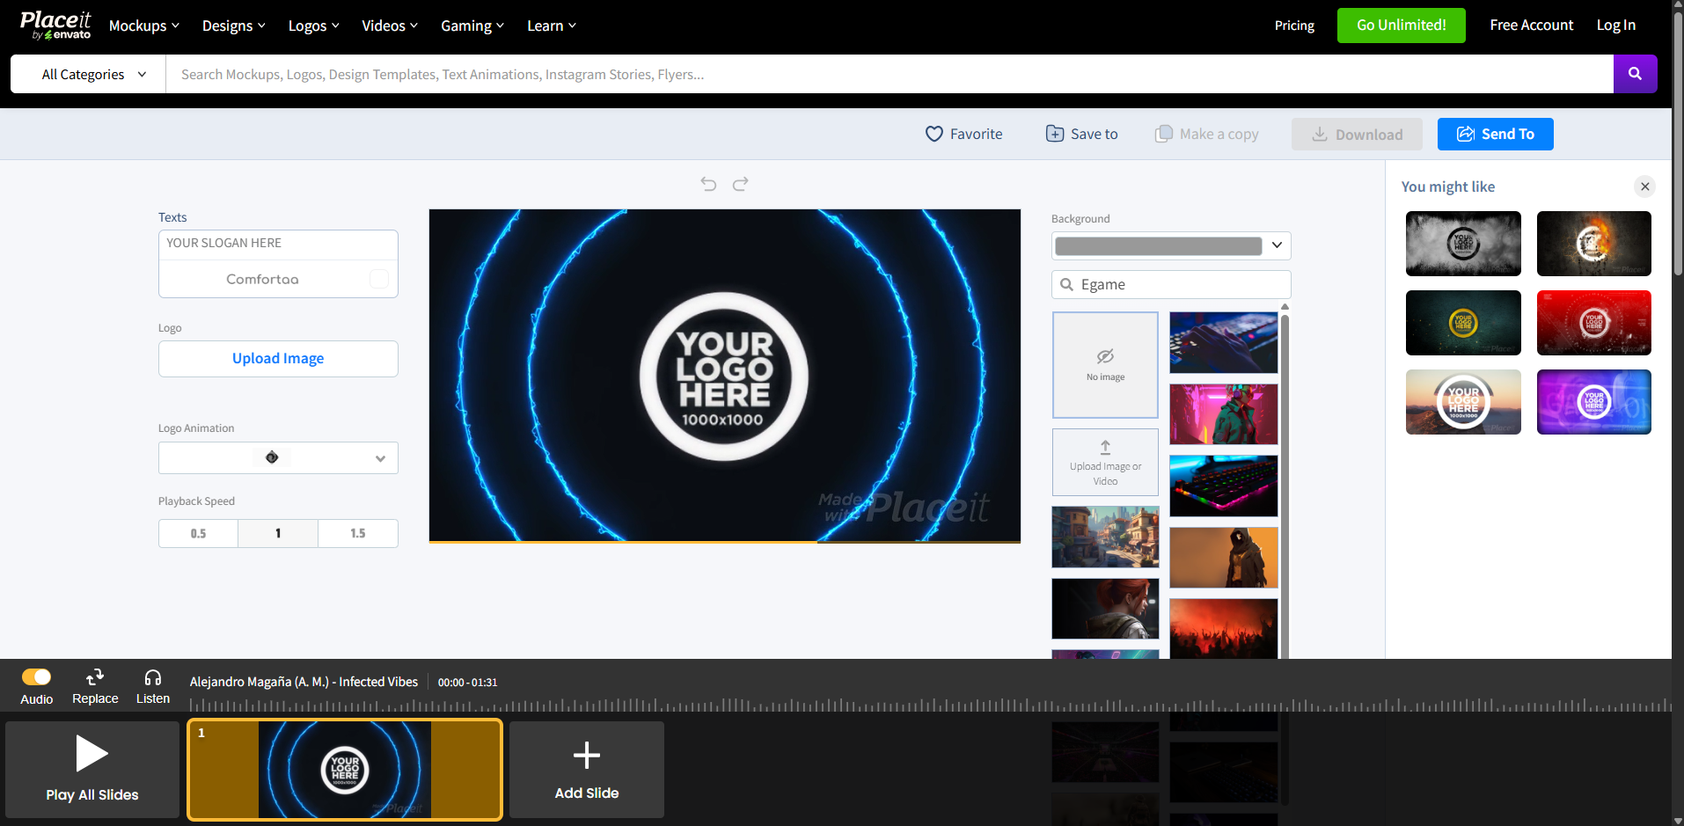Click the text color swatch next to Comfortaa
Viewport: 1684px width, 826px height.
coord(378,278)
